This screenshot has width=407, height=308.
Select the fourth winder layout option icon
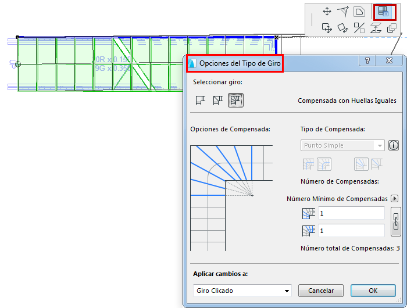(377, 164)
